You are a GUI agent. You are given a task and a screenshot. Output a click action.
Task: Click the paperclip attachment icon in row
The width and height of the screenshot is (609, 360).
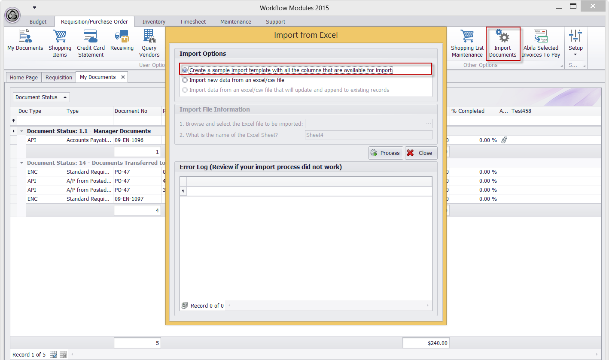click(x=504, y=140)
